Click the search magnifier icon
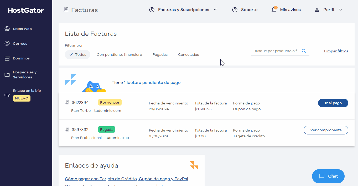The image size is (358, 186). pos(304,51)
